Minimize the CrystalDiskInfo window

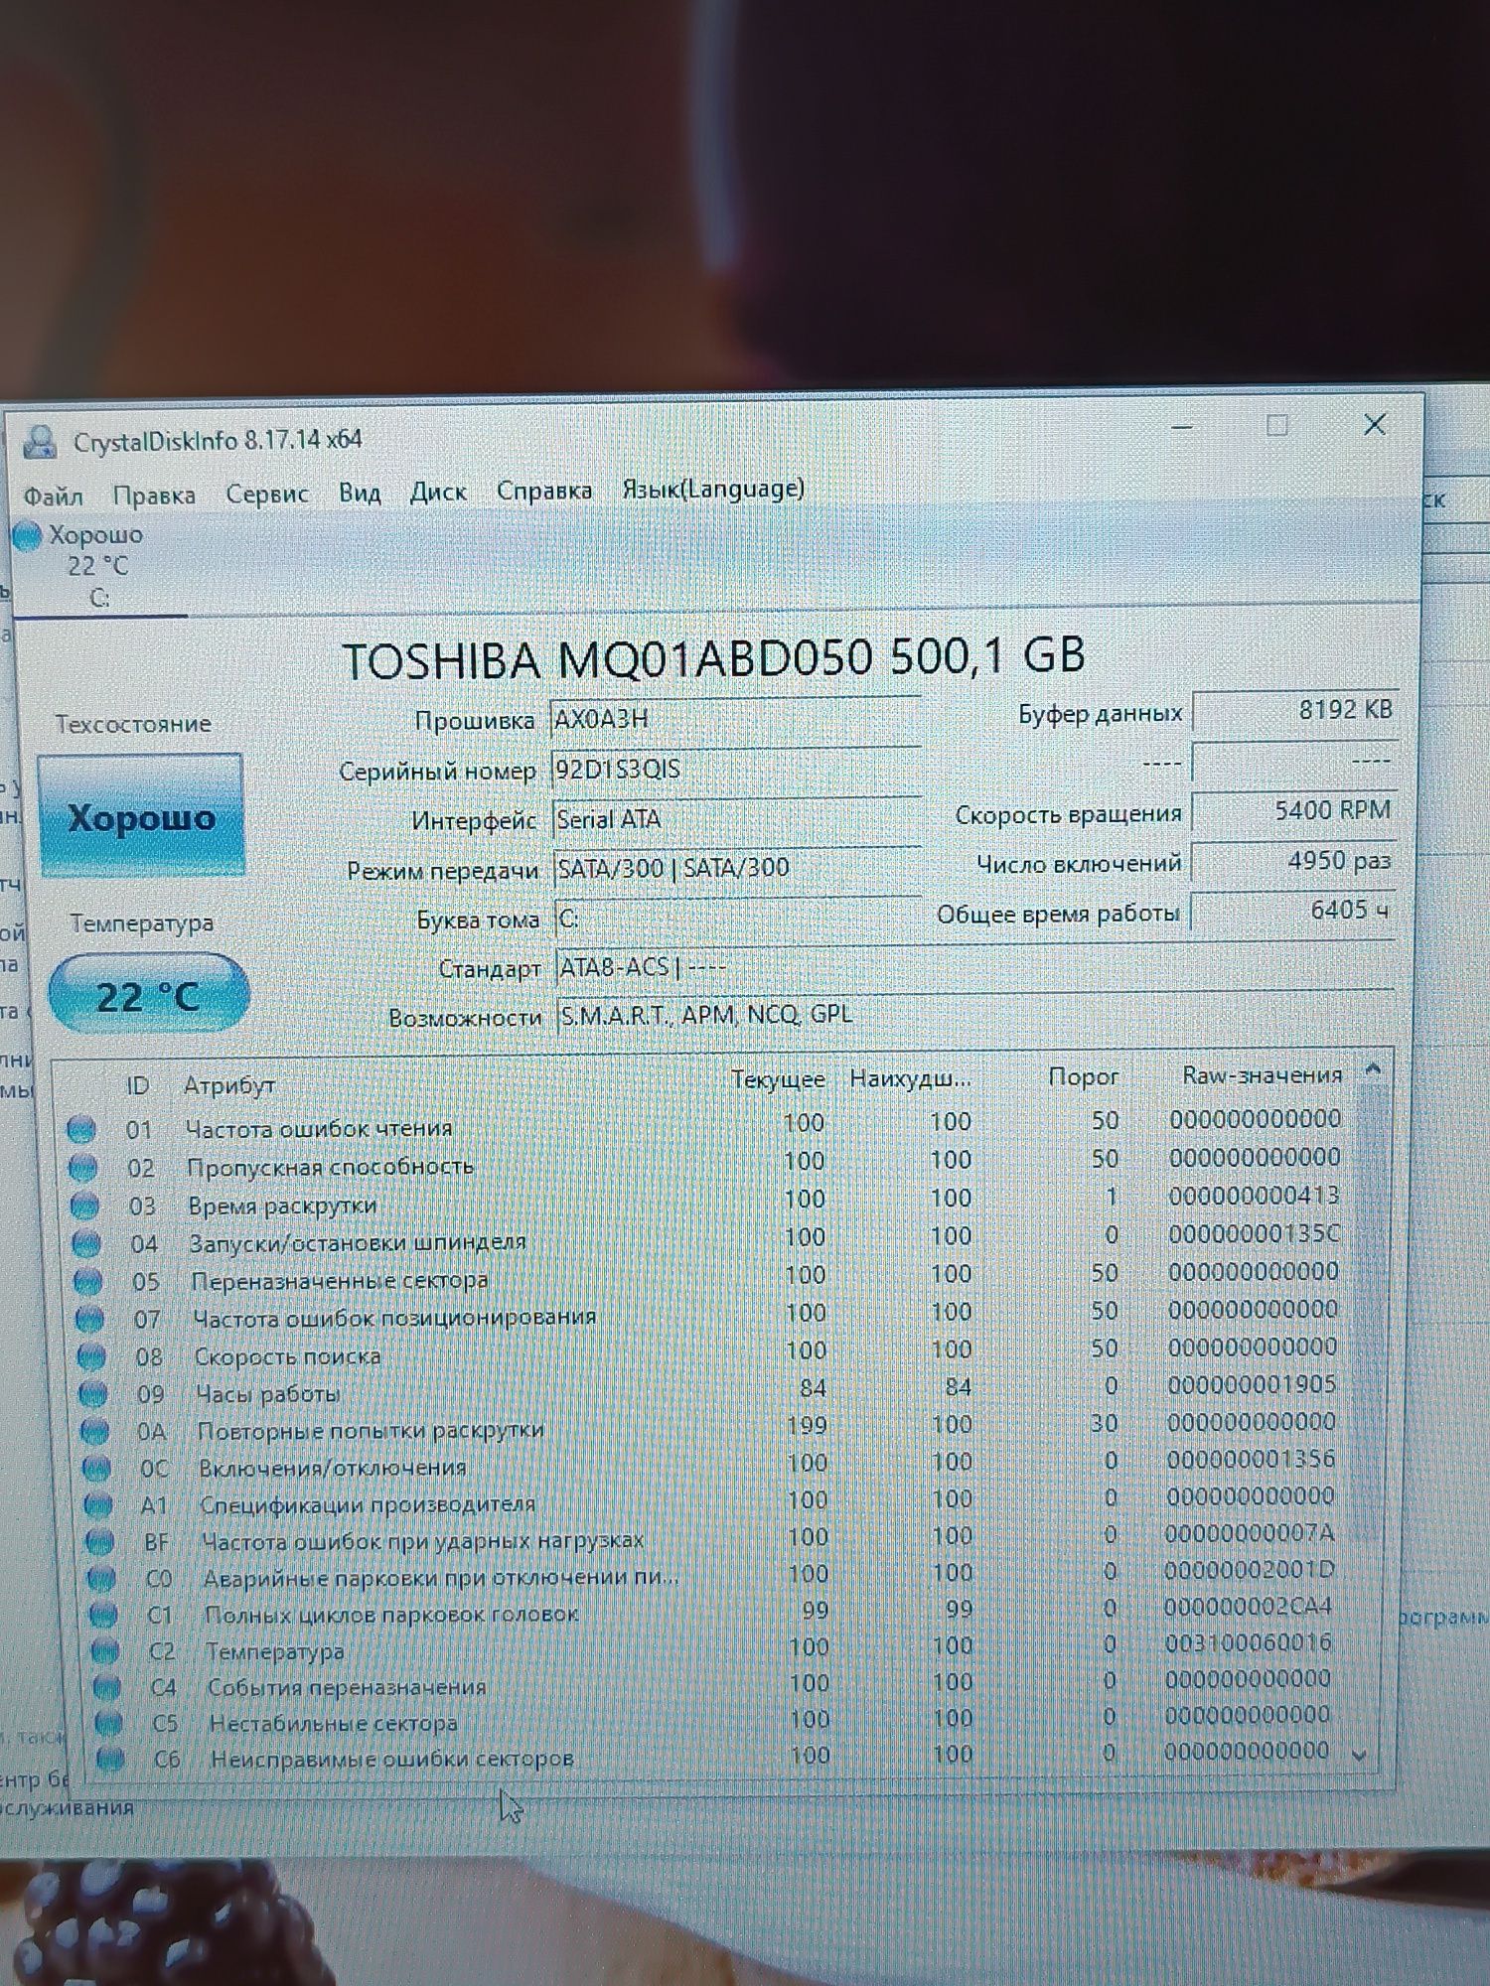click(1182, 428)
